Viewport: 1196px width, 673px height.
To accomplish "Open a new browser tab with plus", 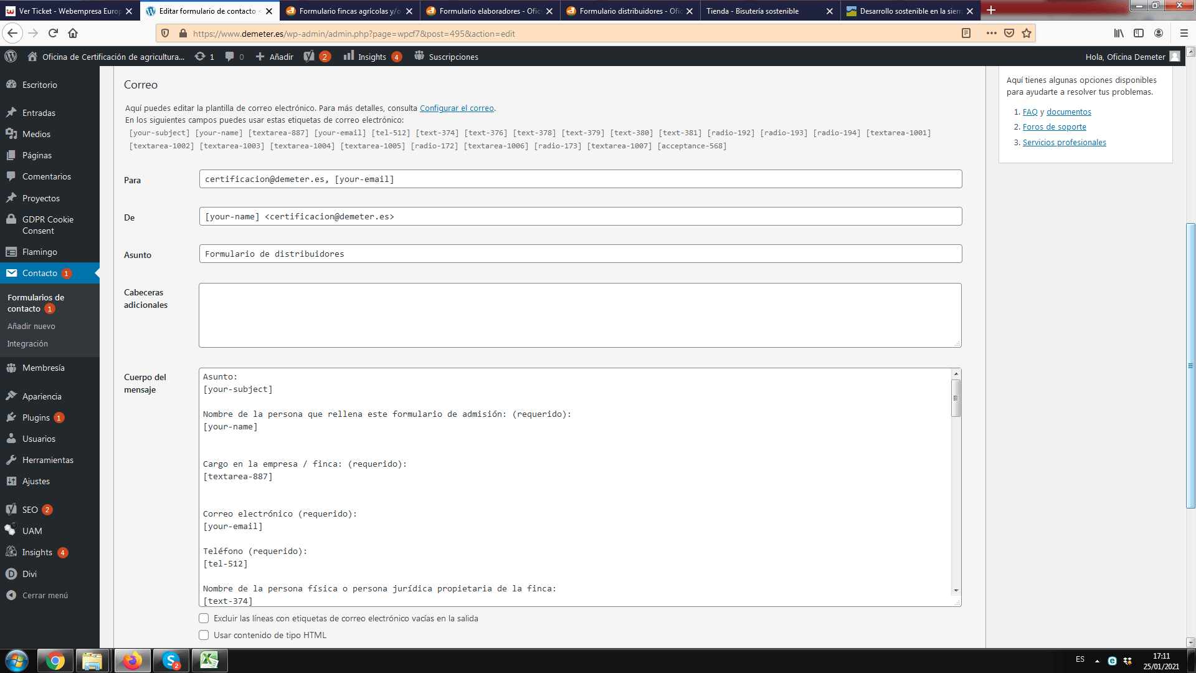I will pyautogui.click(x=991, y=11).
